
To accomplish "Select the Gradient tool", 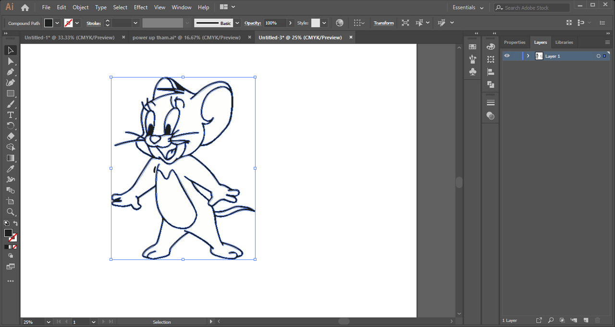I will pos(11,158).
